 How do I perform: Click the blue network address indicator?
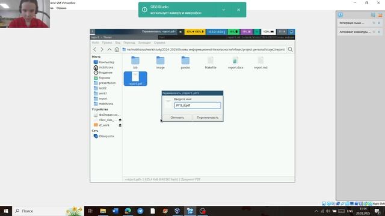(x=217, y=32)
